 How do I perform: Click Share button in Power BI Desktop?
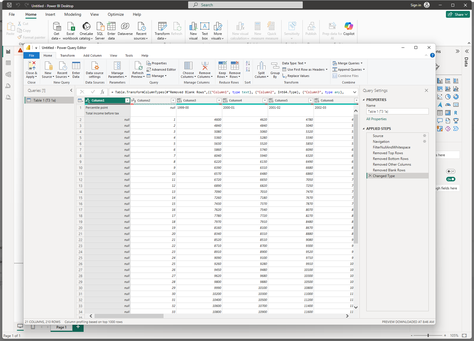click(x=458, y=14)
